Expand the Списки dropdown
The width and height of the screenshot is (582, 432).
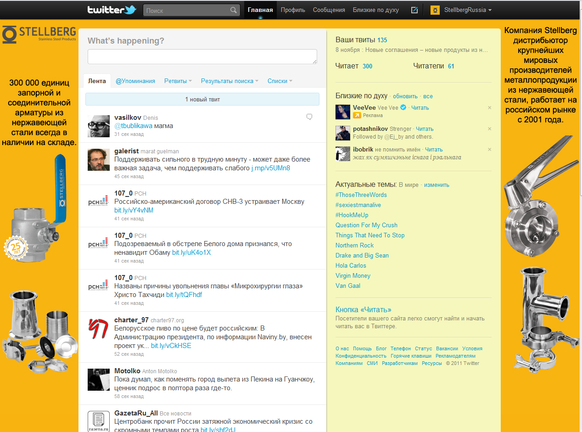point(280,81)
